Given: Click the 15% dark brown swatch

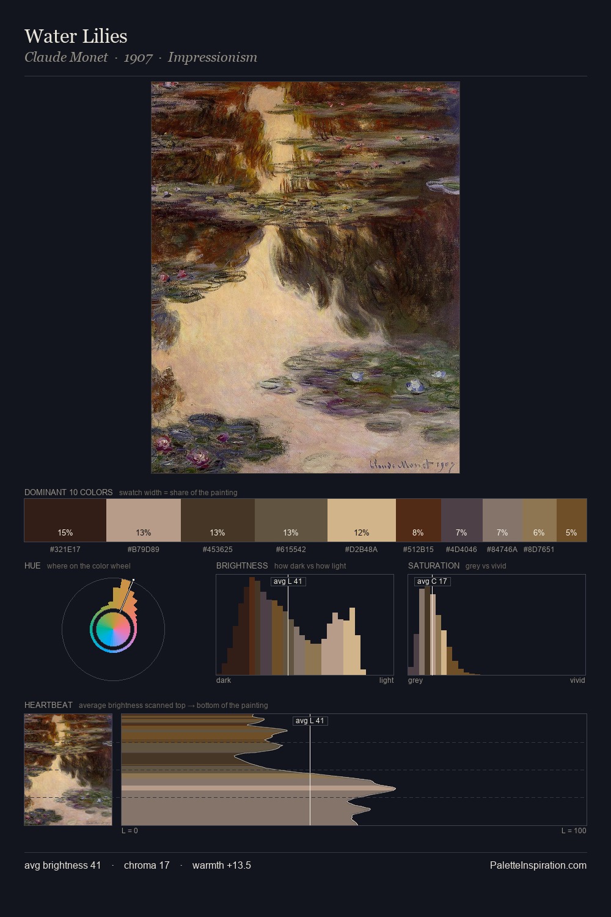Looking at the screenshot, I should point(65,520).
